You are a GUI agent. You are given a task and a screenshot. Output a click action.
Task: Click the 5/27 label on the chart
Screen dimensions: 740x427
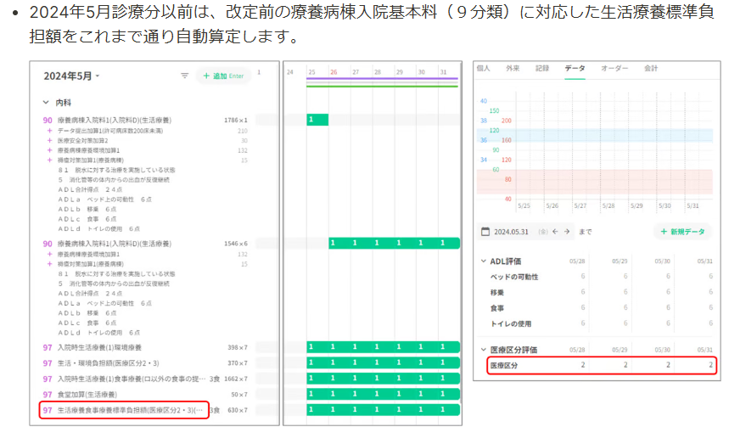click(580, 206)
